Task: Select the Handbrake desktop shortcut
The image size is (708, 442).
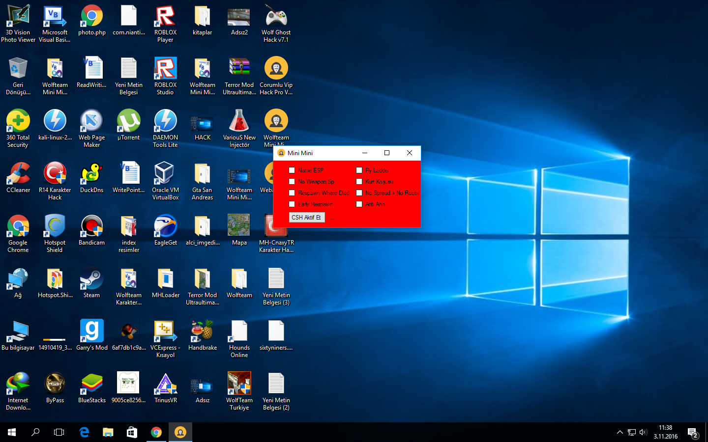Action: (203, 335)
